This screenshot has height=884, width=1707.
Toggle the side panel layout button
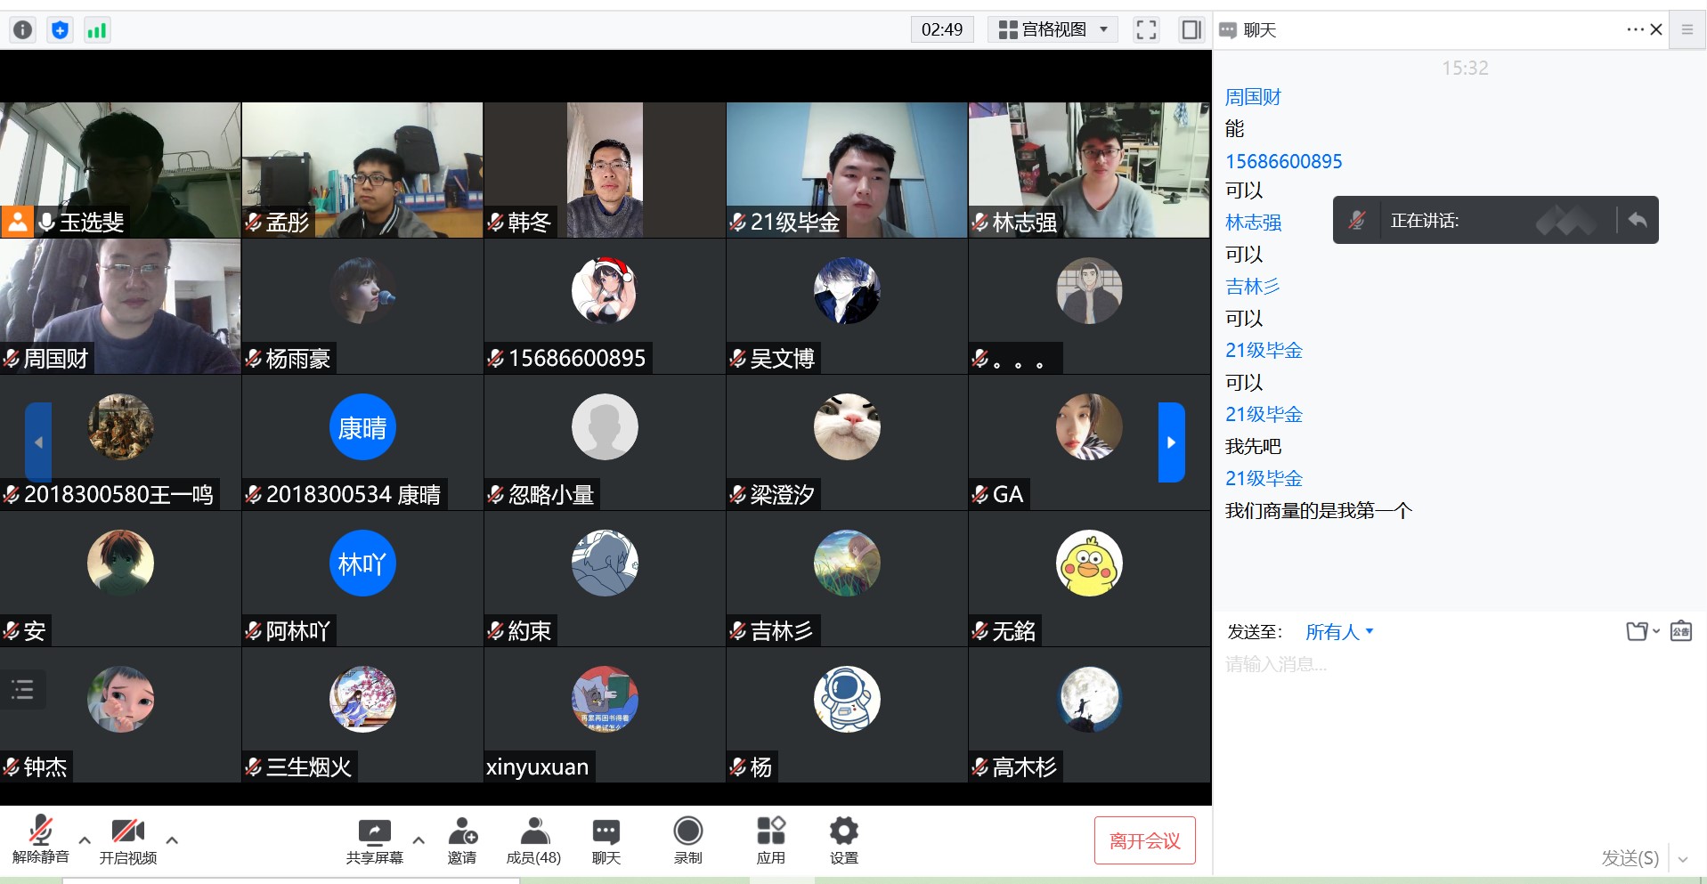tap(1191, 30)
